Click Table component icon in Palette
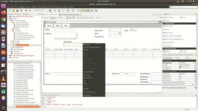198x111 pixels. 164,21
